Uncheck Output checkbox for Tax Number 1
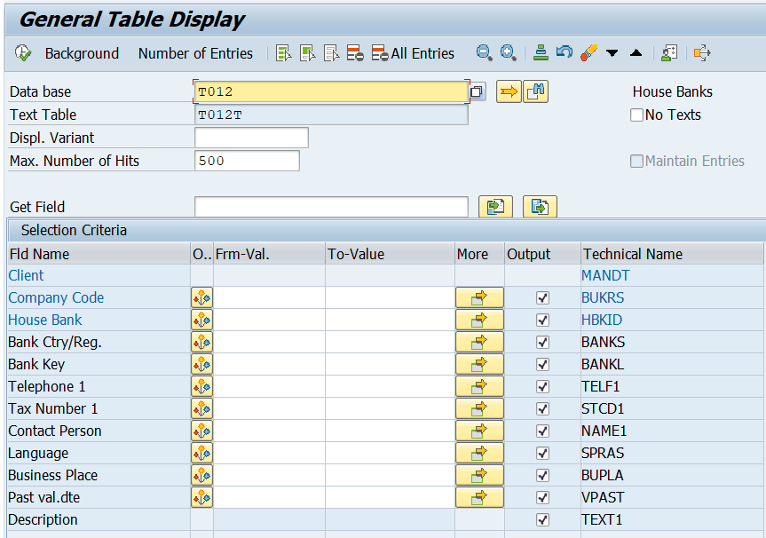 542,409
